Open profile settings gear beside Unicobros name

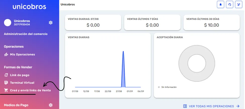pyautogui.click(x=51, y=23)
